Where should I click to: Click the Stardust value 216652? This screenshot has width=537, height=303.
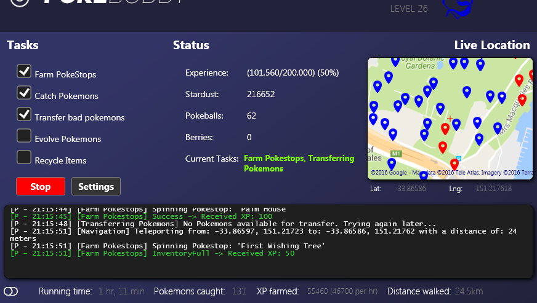tap(260, 94)
